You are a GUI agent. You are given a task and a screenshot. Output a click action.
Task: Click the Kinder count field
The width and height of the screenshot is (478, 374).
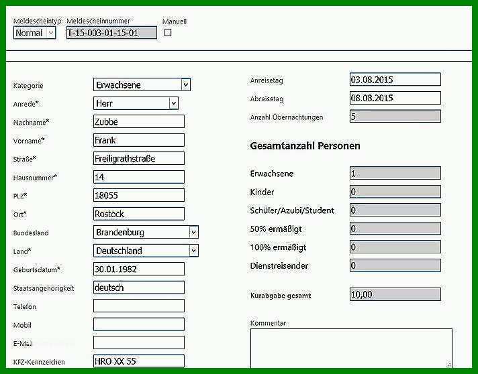[x=395, y=192]
